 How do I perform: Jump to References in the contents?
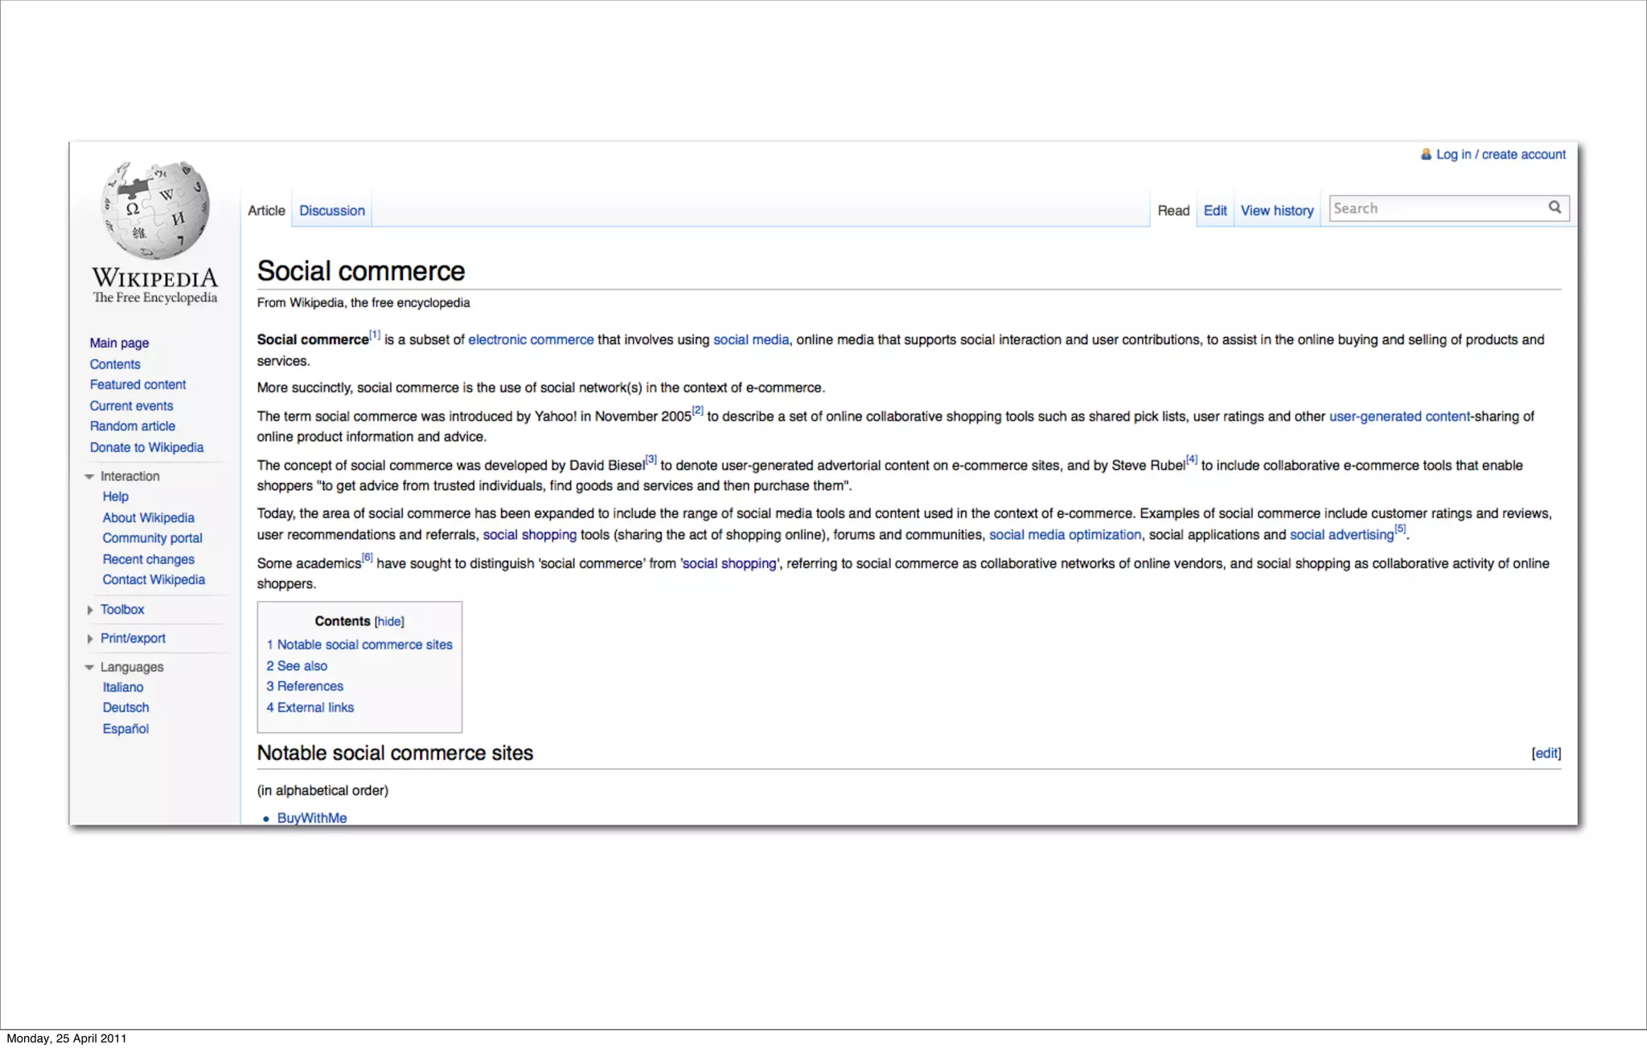pos(310,686)
